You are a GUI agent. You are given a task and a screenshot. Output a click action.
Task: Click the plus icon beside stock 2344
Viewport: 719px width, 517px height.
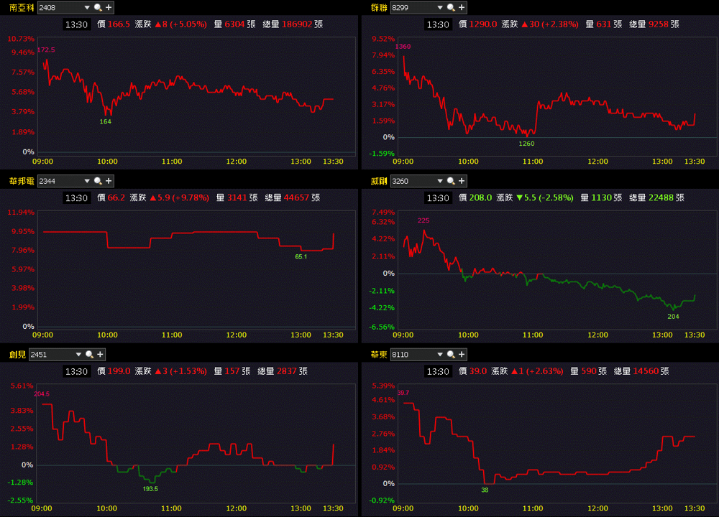109,181
